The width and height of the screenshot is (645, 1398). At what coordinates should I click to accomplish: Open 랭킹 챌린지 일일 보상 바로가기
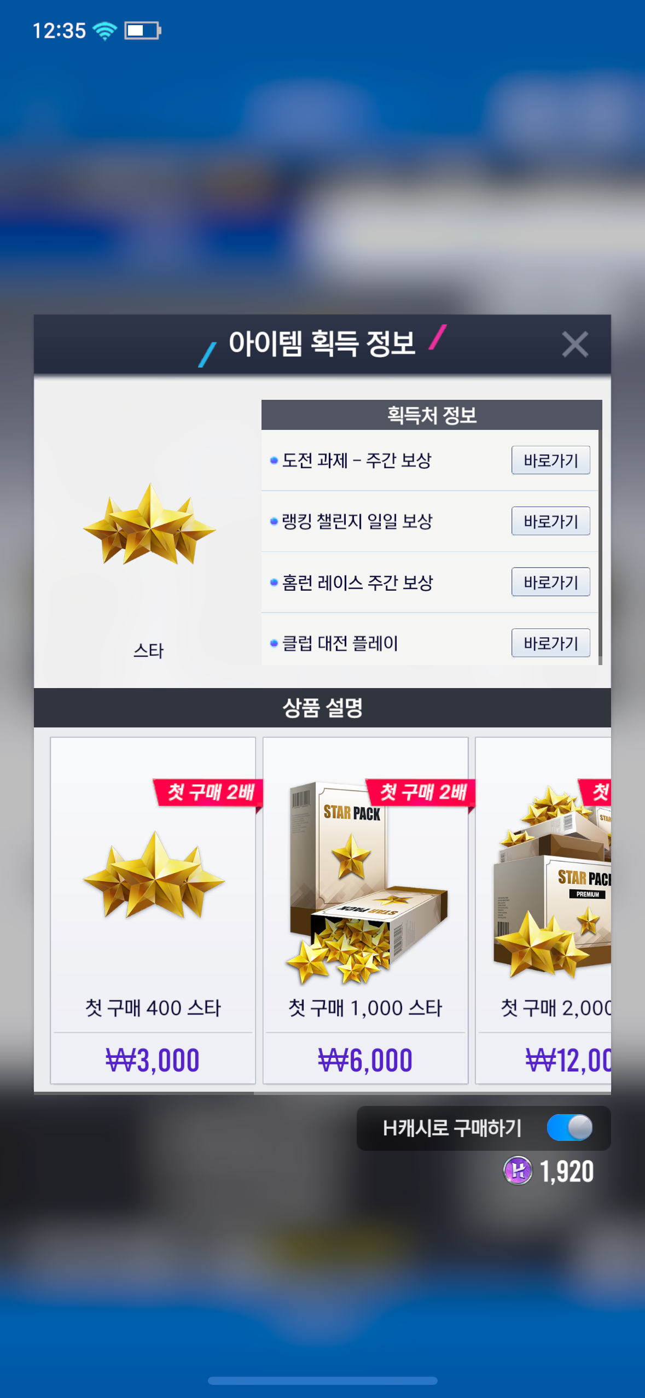pos(550,521)
